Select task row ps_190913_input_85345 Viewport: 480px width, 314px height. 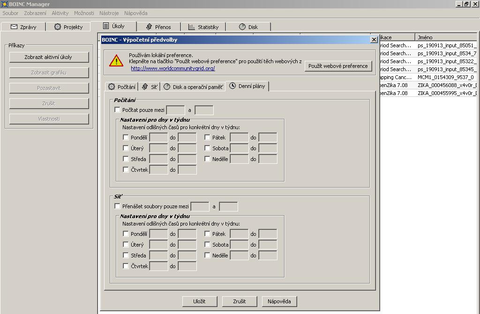(x=428, y=69)
